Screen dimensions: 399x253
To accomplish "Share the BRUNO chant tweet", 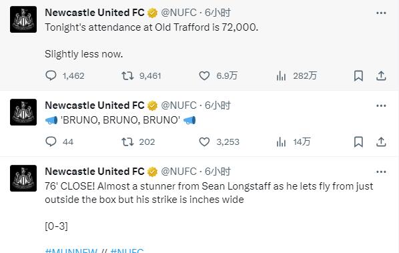I will (381, 142).
